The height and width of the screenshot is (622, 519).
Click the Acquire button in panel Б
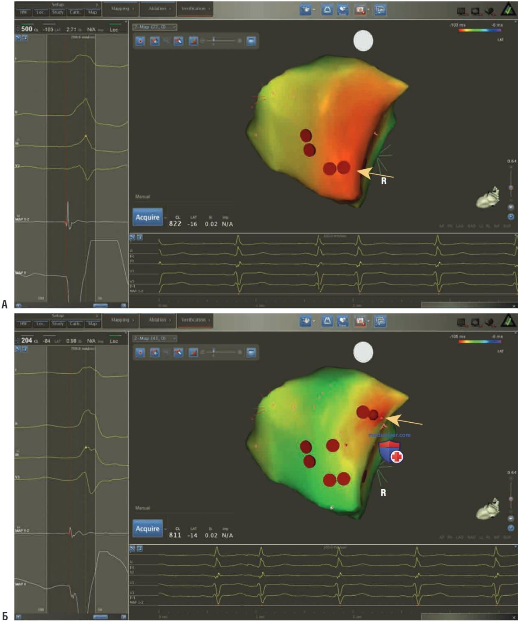148,529
